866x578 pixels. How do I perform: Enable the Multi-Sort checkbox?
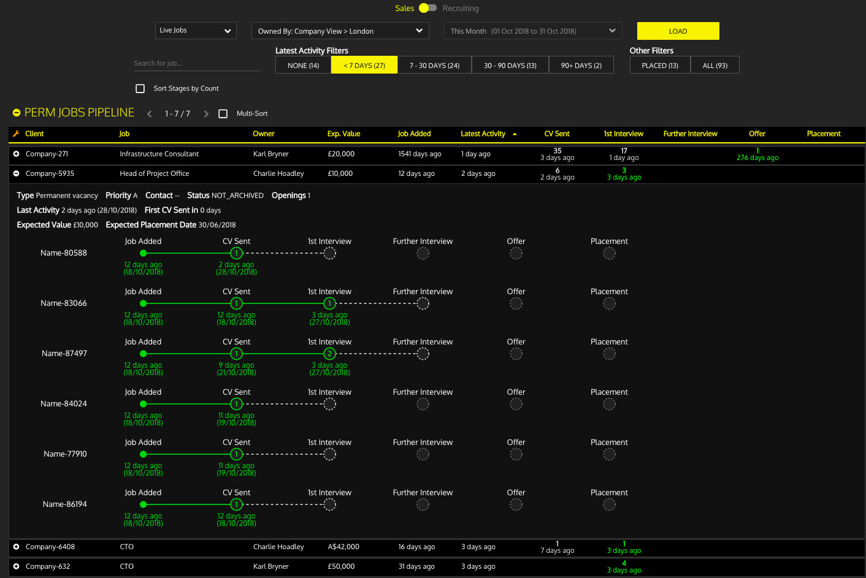point(223,113)
